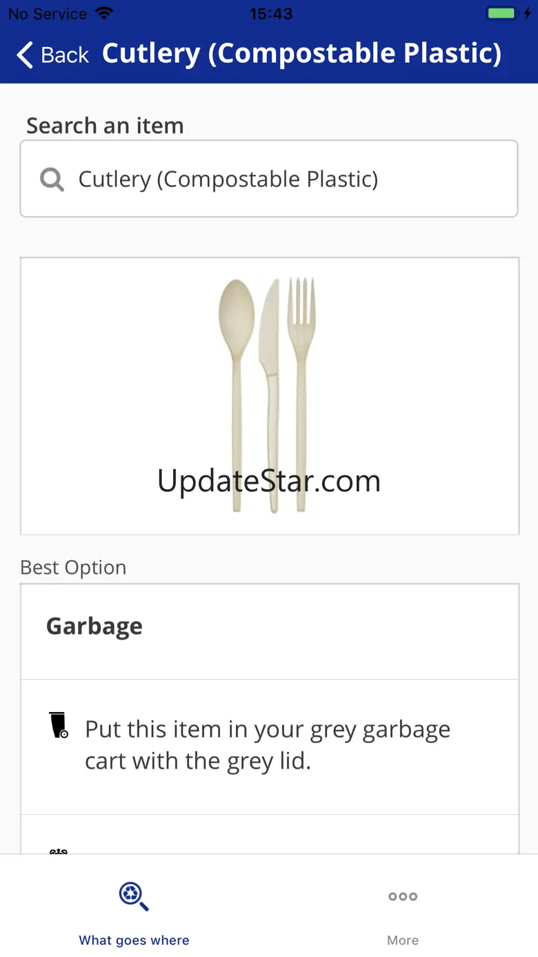Open the compostable cutlery image
Image resolution: width=538 pixels, height=957 pixels.
(269, 396)
